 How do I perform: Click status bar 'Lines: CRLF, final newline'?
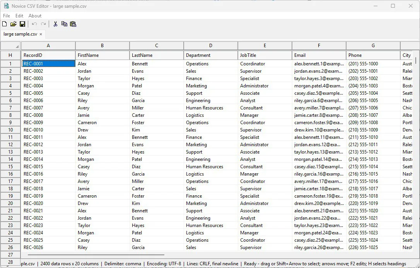212,264
